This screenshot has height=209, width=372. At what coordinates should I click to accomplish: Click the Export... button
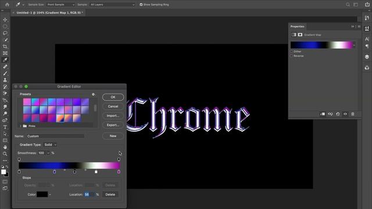coord(113,125)
